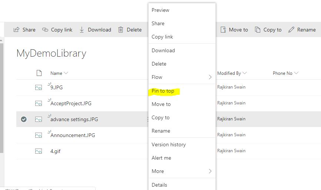Click the Download arrow icon in the toolbar
This screenshot has width=321, height=190.
(82, 30)
